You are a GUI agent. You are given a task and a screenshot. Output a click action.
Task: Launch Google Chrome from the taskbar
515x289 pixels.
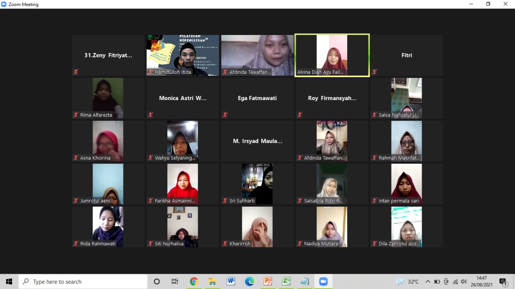coord(194,282)
